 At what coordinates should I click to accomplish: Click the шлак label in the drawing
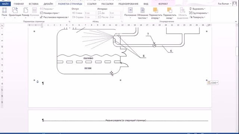coord(88,68)
